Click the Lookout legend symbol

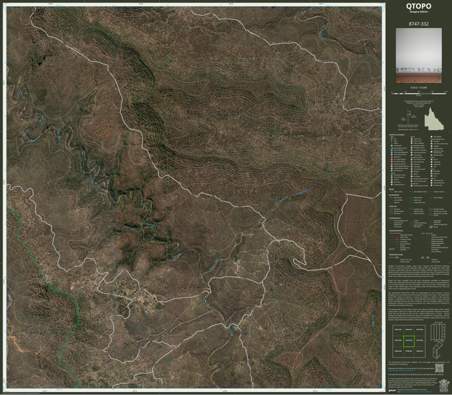tap(392, 180)
